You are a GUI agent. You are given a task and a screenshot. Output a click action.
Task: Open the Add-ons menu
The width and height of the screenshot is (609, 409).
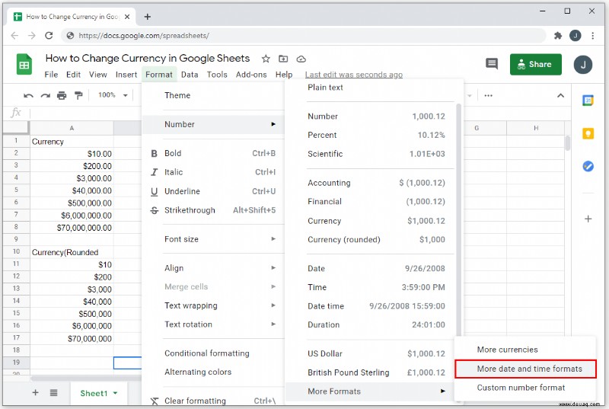[x=251, y=75]
